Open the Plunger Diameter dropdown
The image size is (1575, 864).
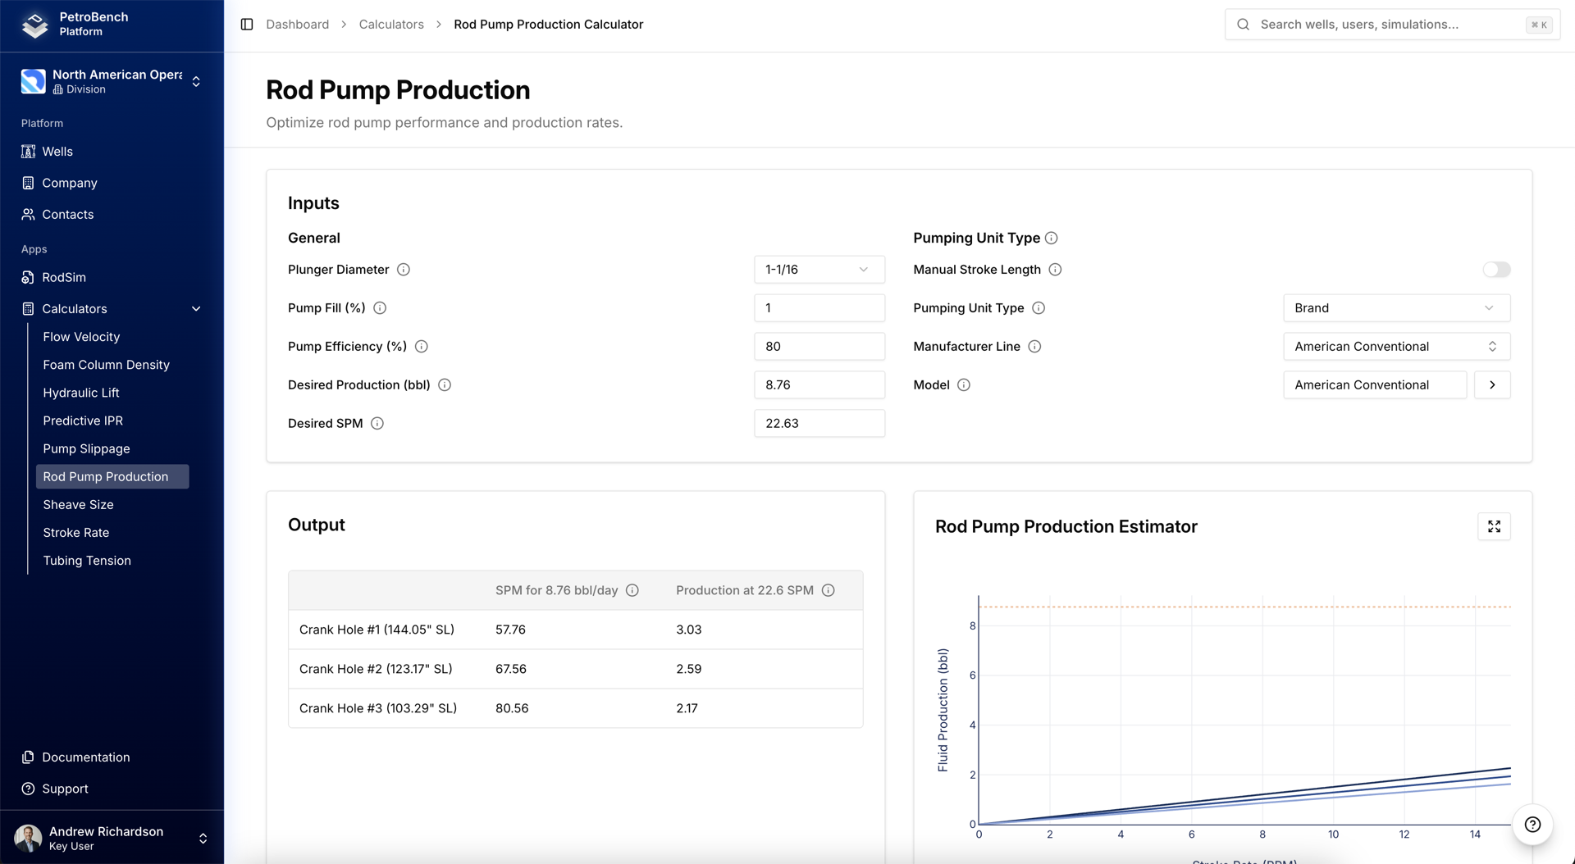click(x=819, y=269)
